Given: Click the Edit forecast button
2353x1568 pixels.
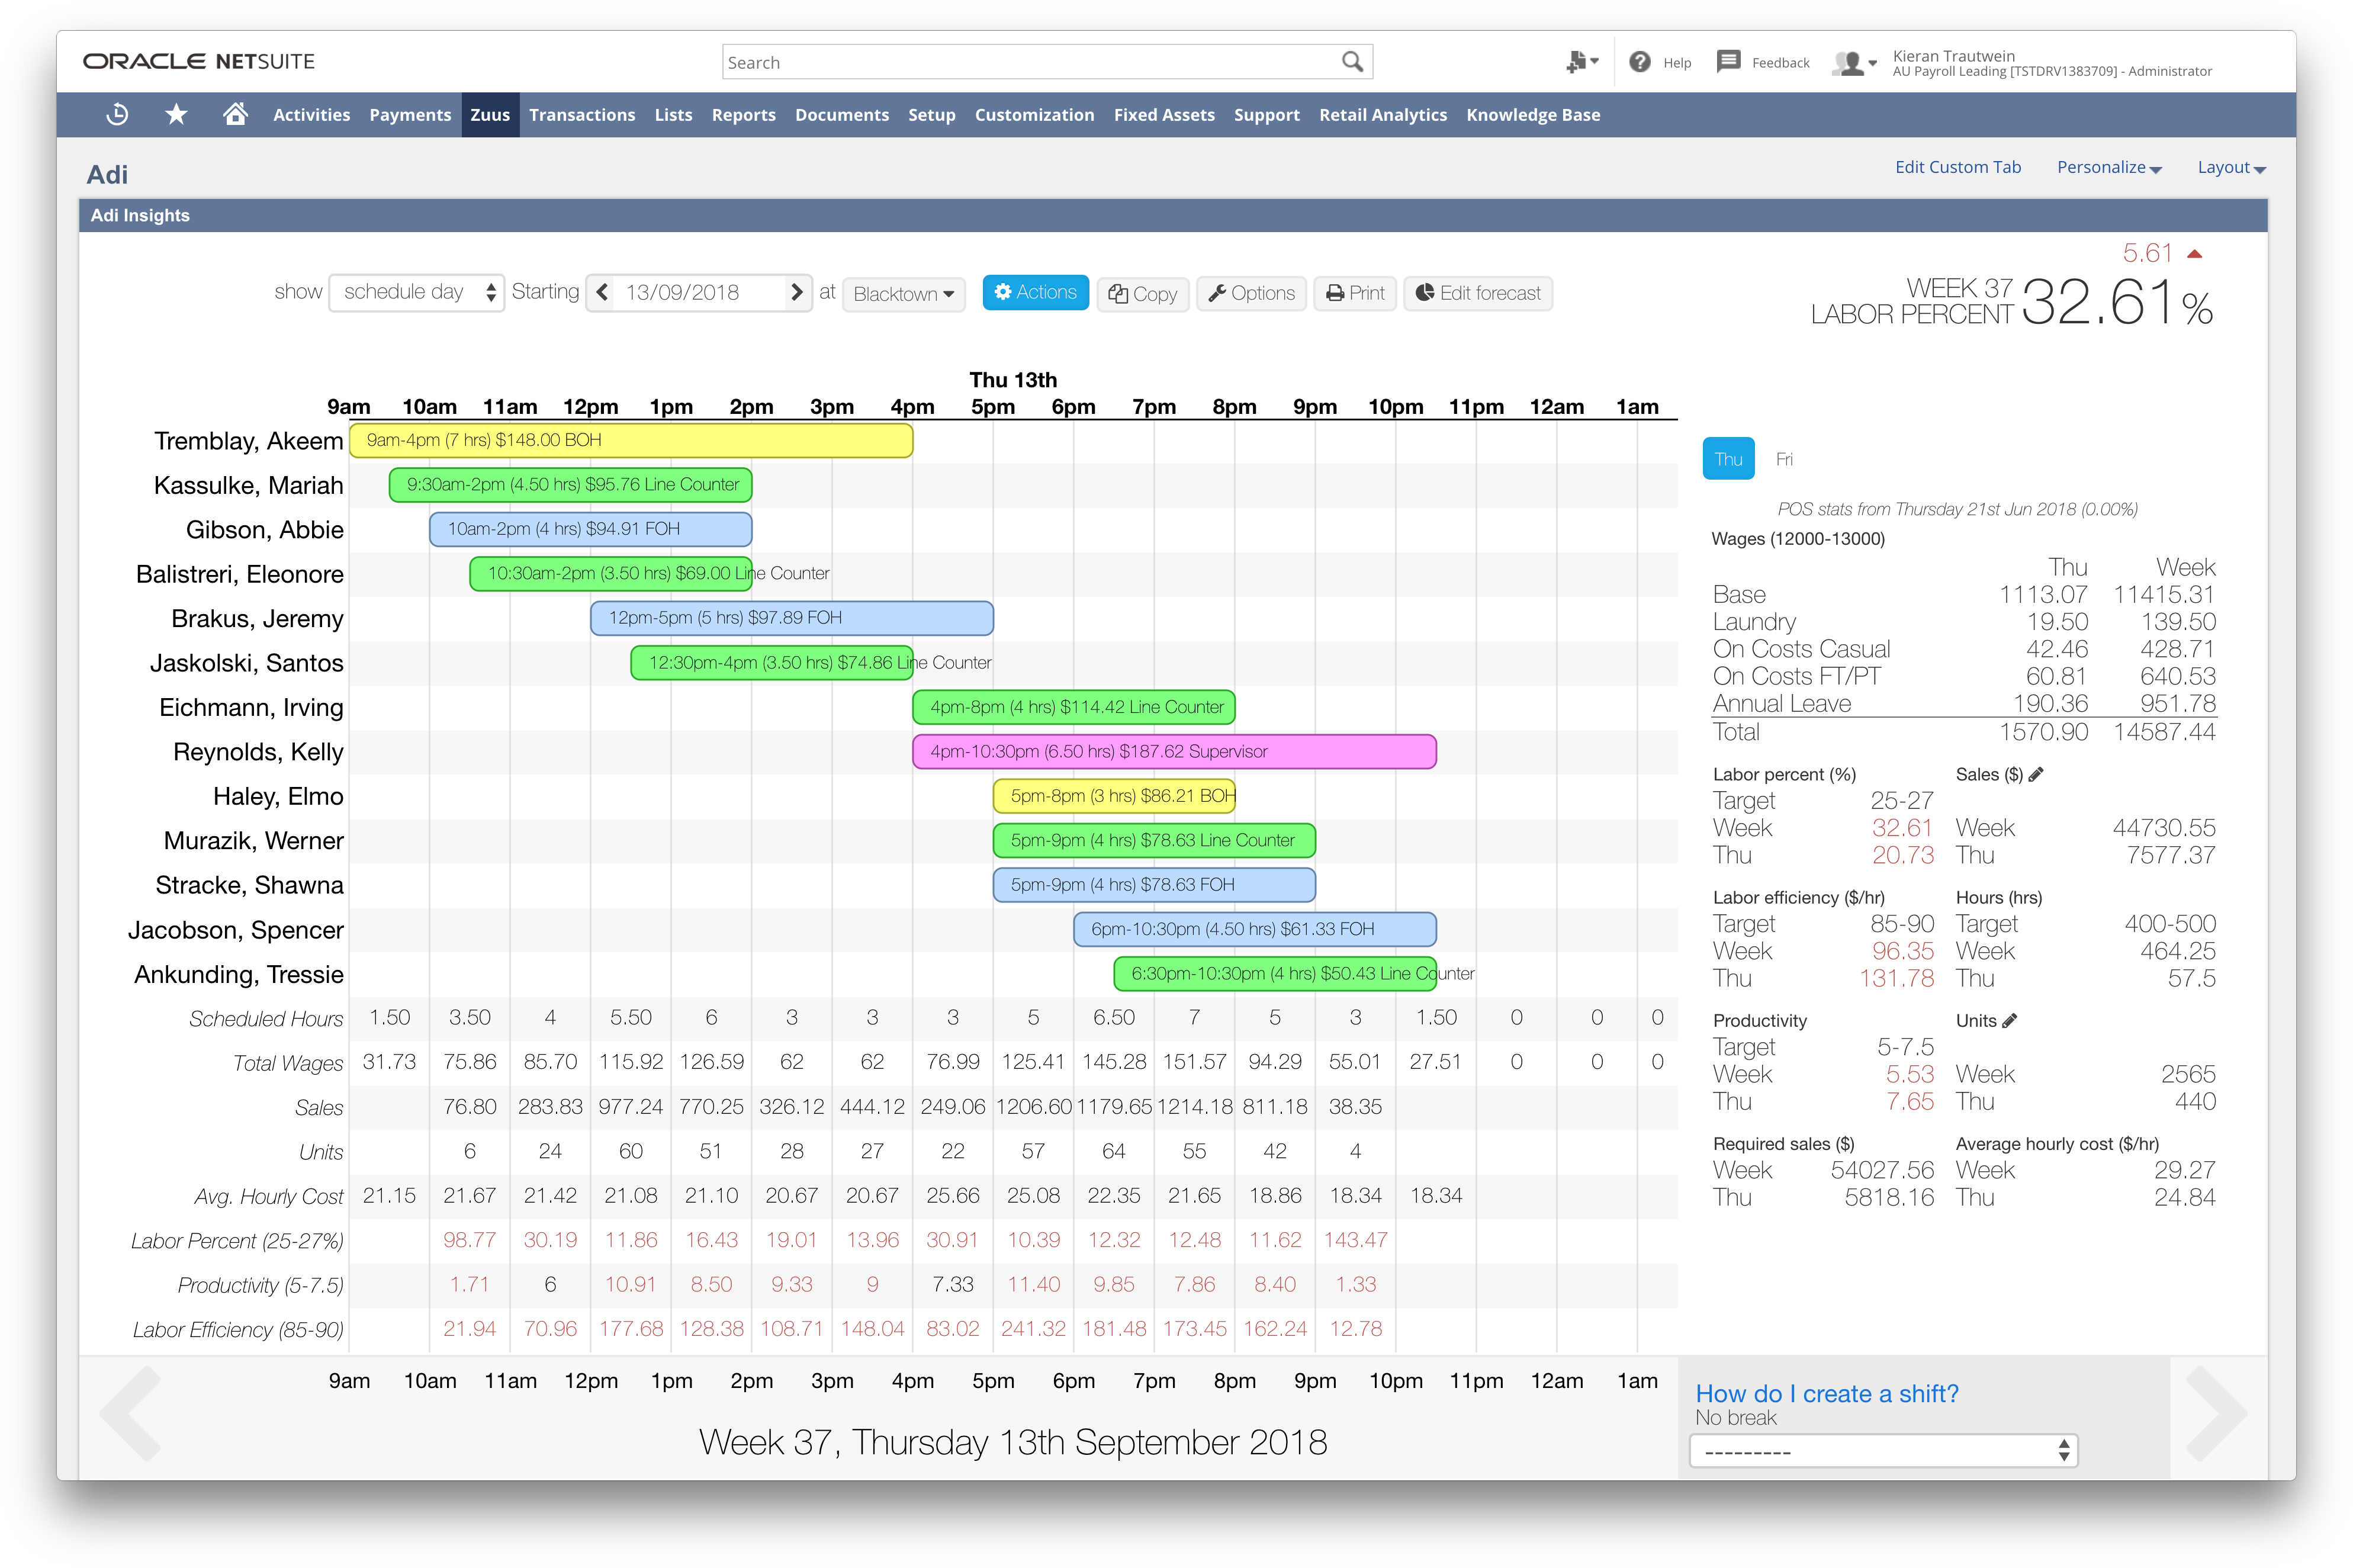Looking at the screenshot, I should coord(1477,293).
